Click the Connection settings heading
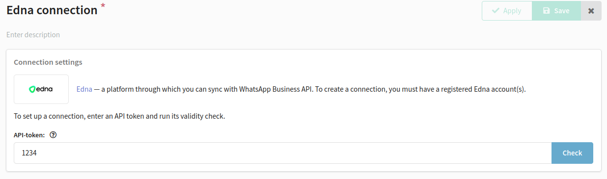 (x=48, y=62)
